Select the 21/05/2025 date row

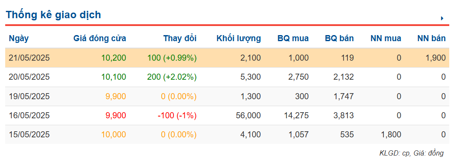[228, 58]
